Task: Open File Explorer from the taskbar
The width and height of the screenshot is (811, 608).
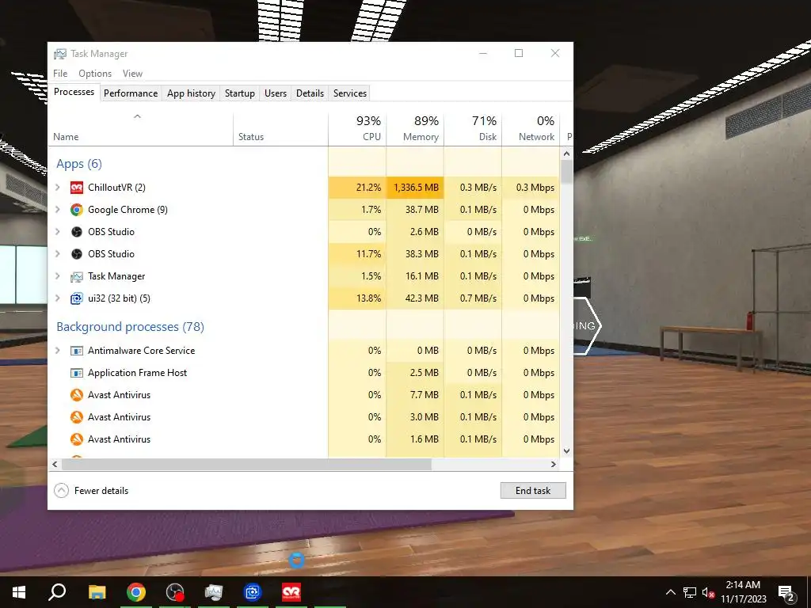Action: click(x=97, y=592)
